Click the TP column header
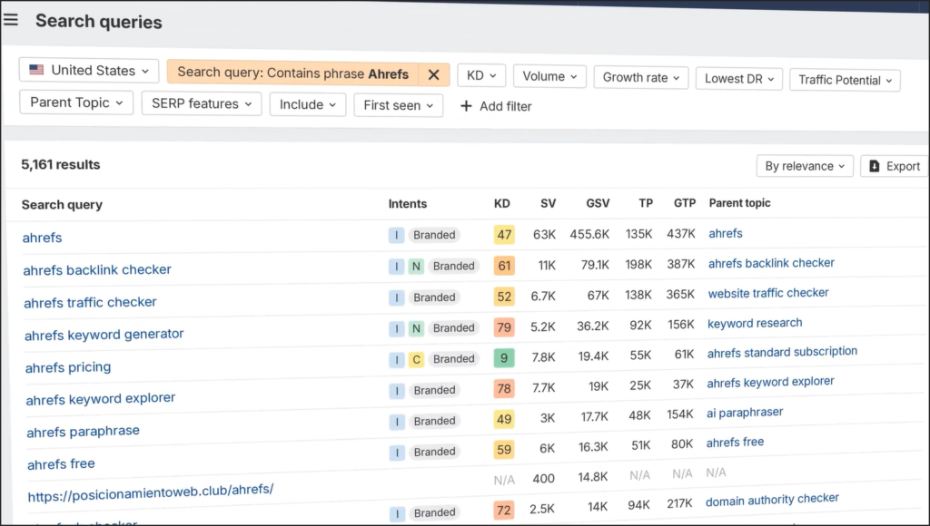This screenshot has height=526, width=930. point(646,203)
